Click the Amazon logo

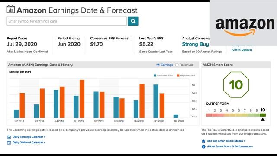pyautogui.click(x=245, y=27)
